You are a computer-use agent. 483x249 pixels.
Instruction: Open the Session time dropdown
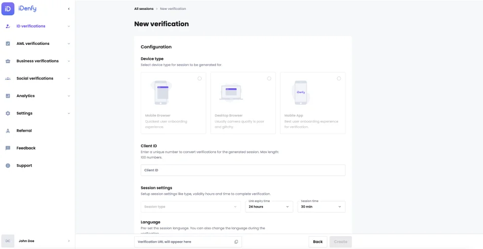coord(321,207)
